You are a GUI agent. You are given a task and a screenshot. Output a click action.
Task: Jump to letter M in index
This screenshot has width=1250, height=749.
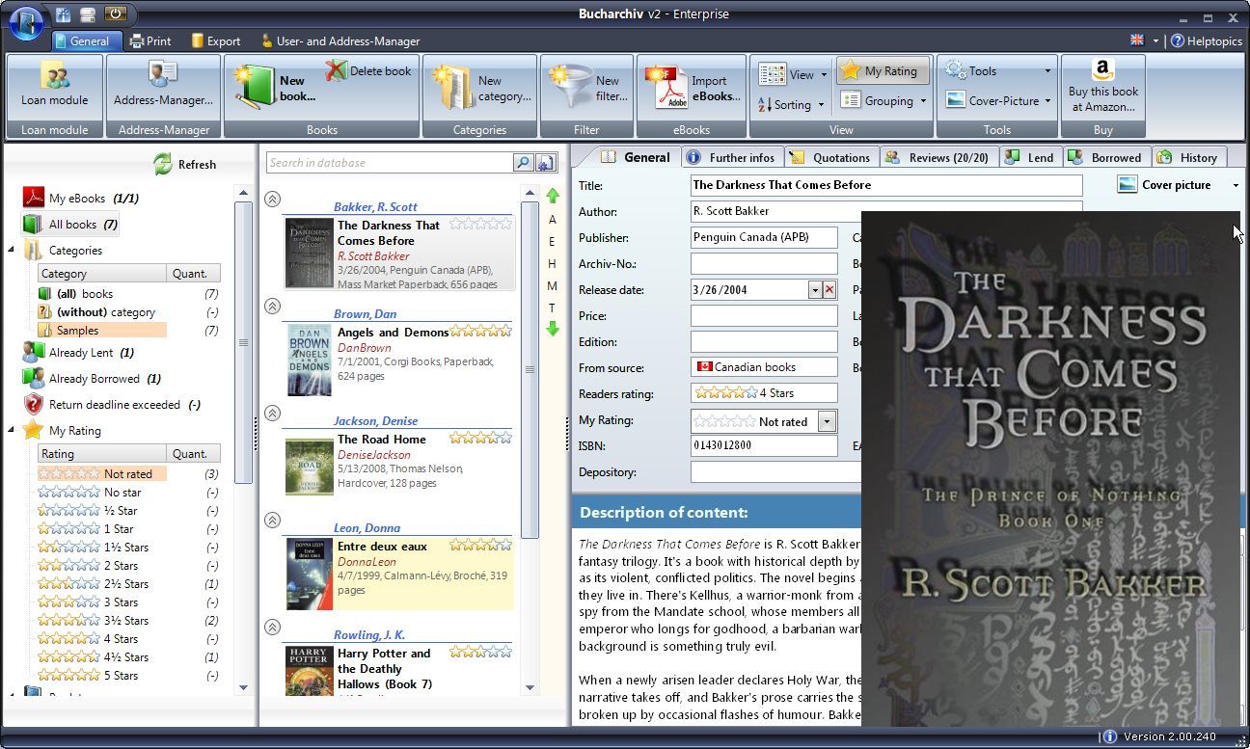click(553, 286)
